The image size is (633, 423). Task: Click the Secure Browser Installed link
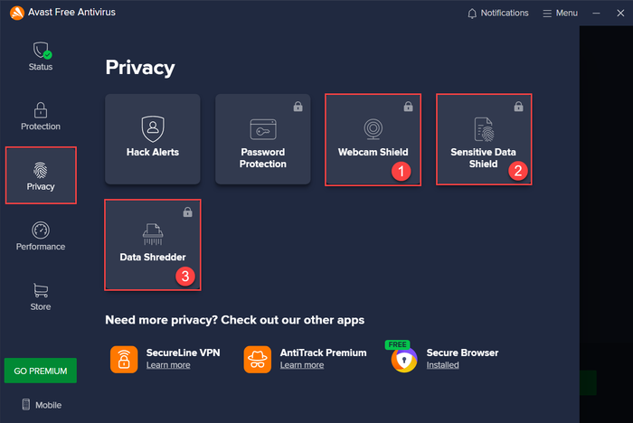click(x=442, y=365)
